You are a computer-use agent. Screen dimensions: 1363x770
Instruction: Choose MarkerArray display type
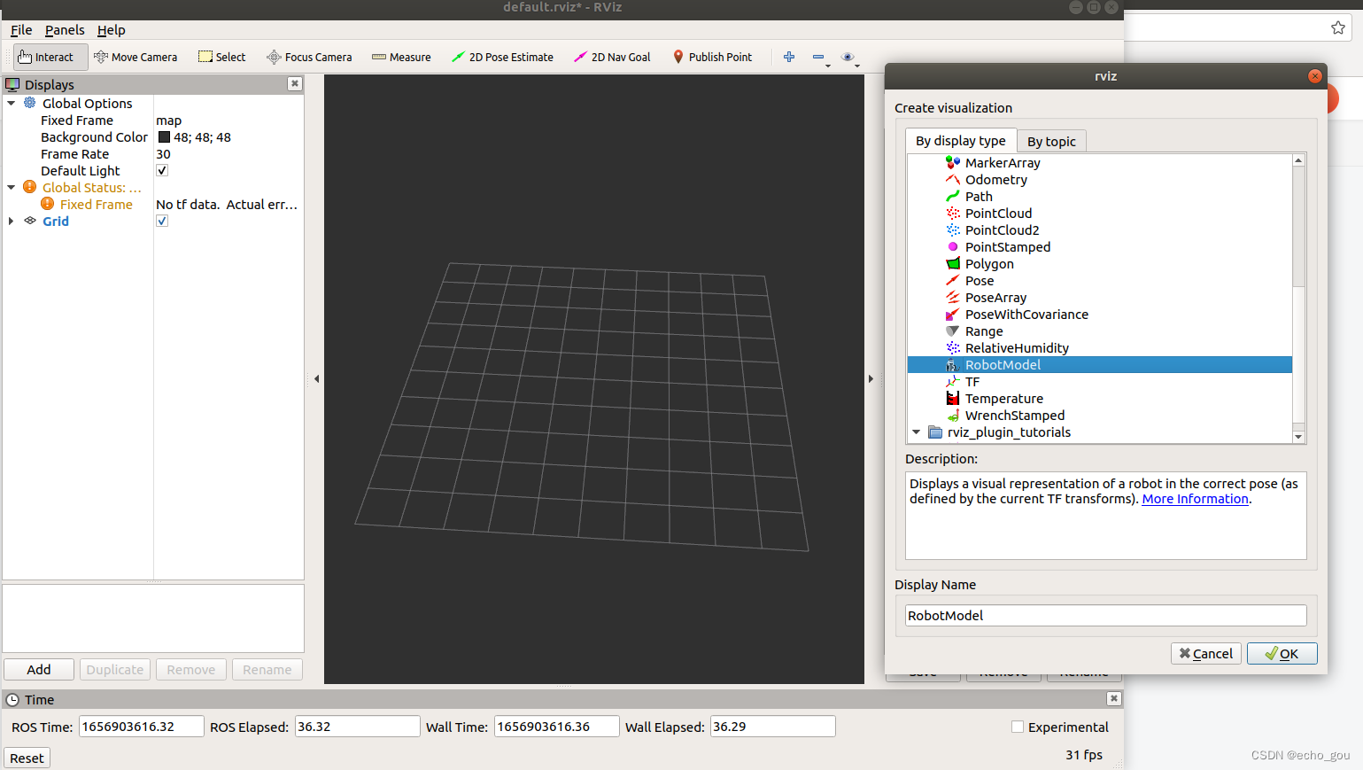point(1003,163)
